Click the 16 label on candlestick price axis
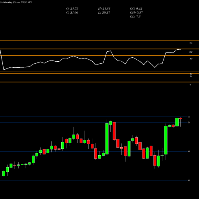The height and width of the screenshot is (199, 199). pos(189,151)
